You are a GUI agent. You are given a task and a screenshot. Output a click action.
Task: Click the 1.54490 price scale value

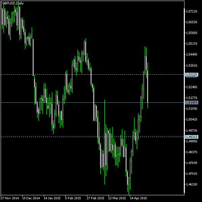pos(192,55)
